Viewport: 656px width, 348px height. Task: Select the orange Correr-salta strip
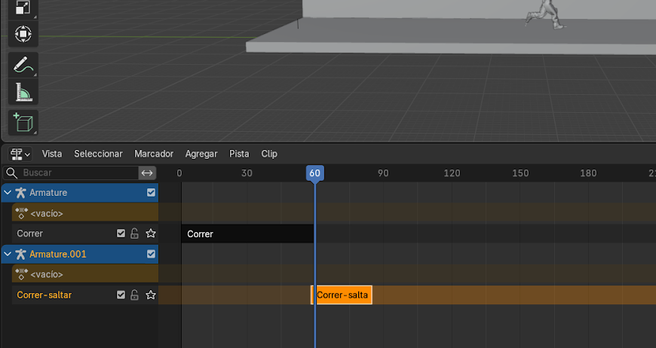point(342,295)
